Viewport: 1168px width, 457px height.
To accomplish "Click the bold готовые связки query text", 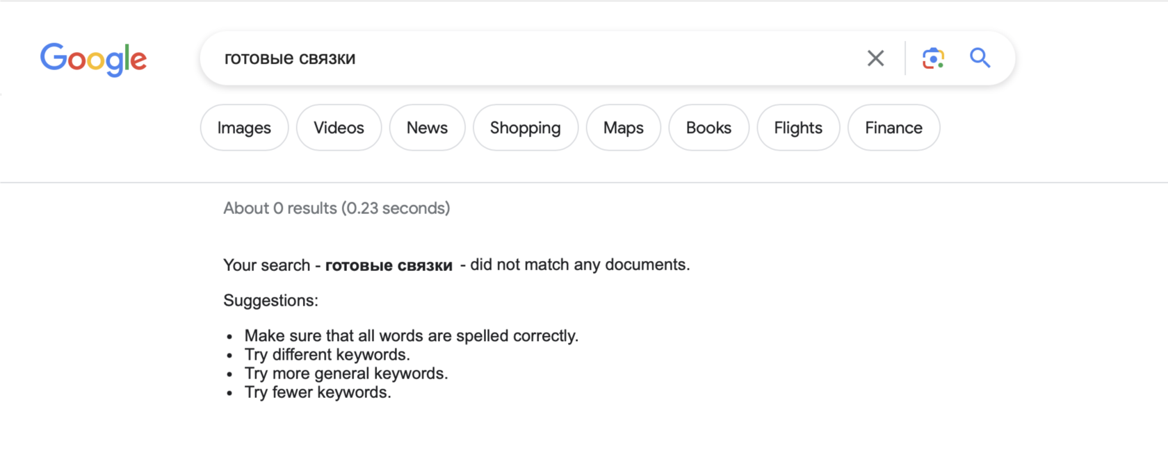I will (389, 265).
